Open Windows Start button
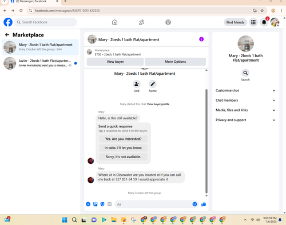The image size is (286, 225). click(65, 220)
